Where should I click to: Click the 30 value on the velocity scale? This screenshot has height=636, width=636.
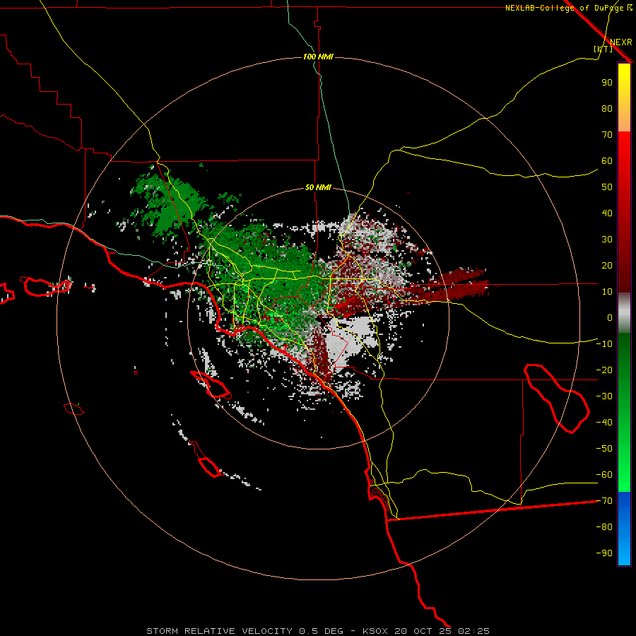607,240
